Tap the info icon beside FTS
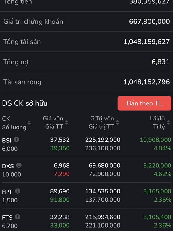173x231 pixels. pyautogui.click(x=18, y=217)
